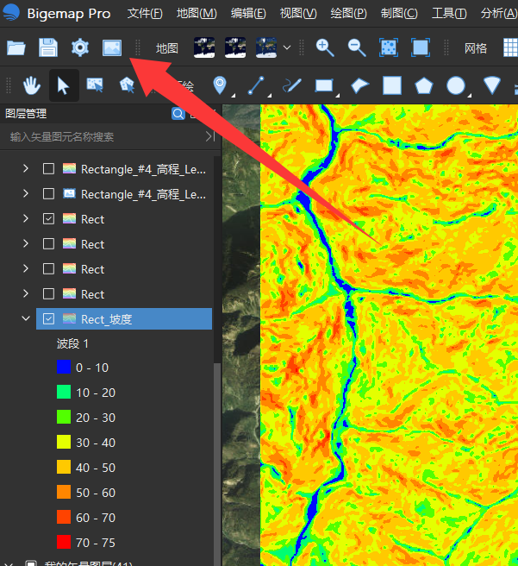The height and width of the screenshot is (566, 518).
Task: Select the freehand pencil line tool
Action: click(x=292, y=85)
